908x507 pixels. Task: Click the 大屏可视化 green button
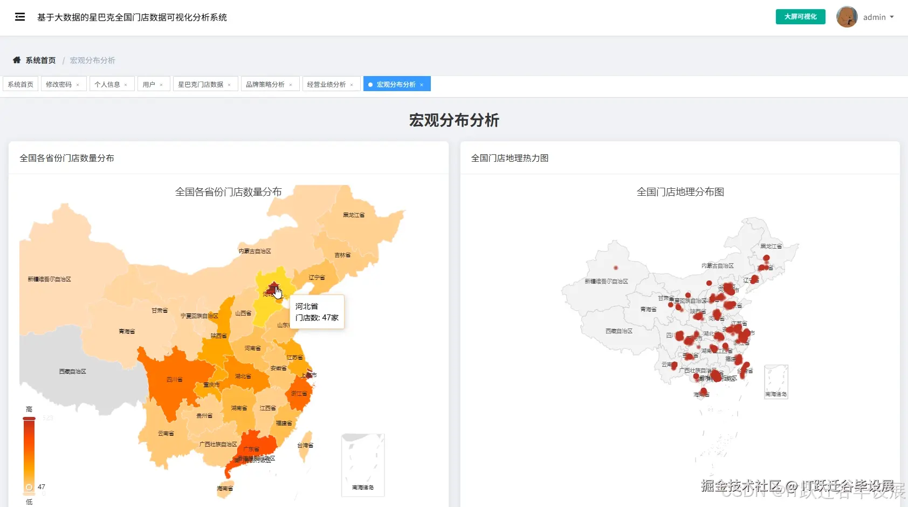[x=800, y=17]
